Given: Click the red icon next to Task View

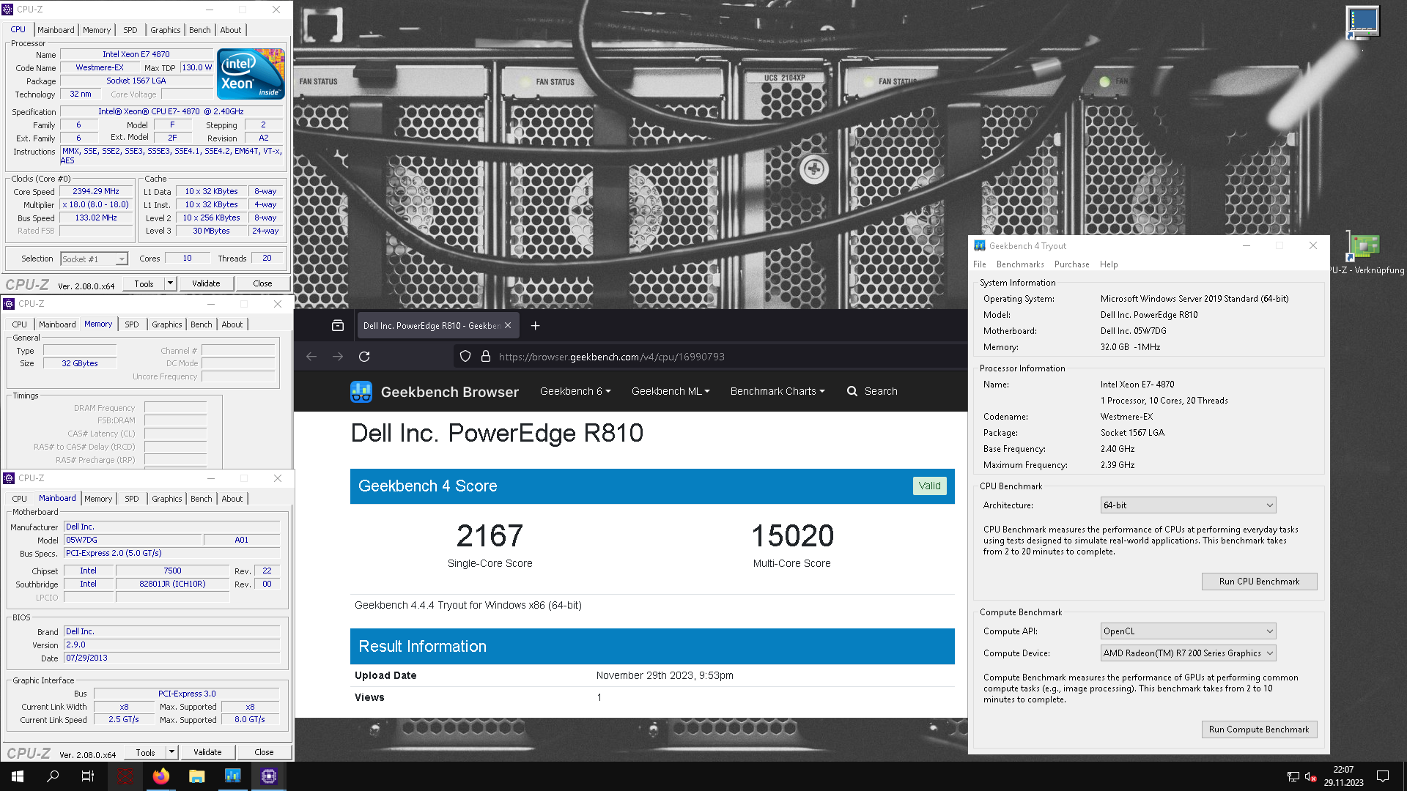Looking at the screenshot, I should point(125,776).
